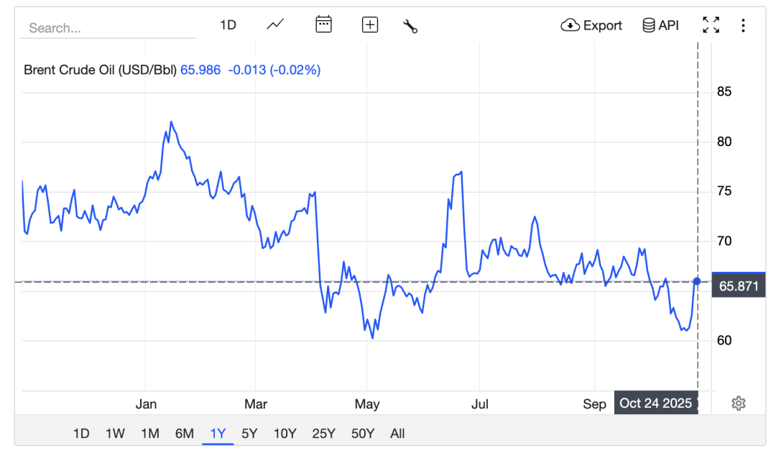Open the calendar date range picker
The height and width of the screenshot is (453, 776).
pos(324,25)
